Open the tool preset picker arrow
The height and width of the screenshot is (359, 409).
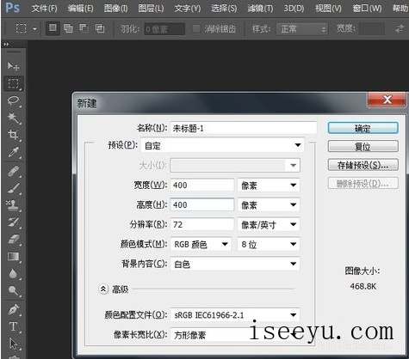pyautogui.click(x=34, y=29)
